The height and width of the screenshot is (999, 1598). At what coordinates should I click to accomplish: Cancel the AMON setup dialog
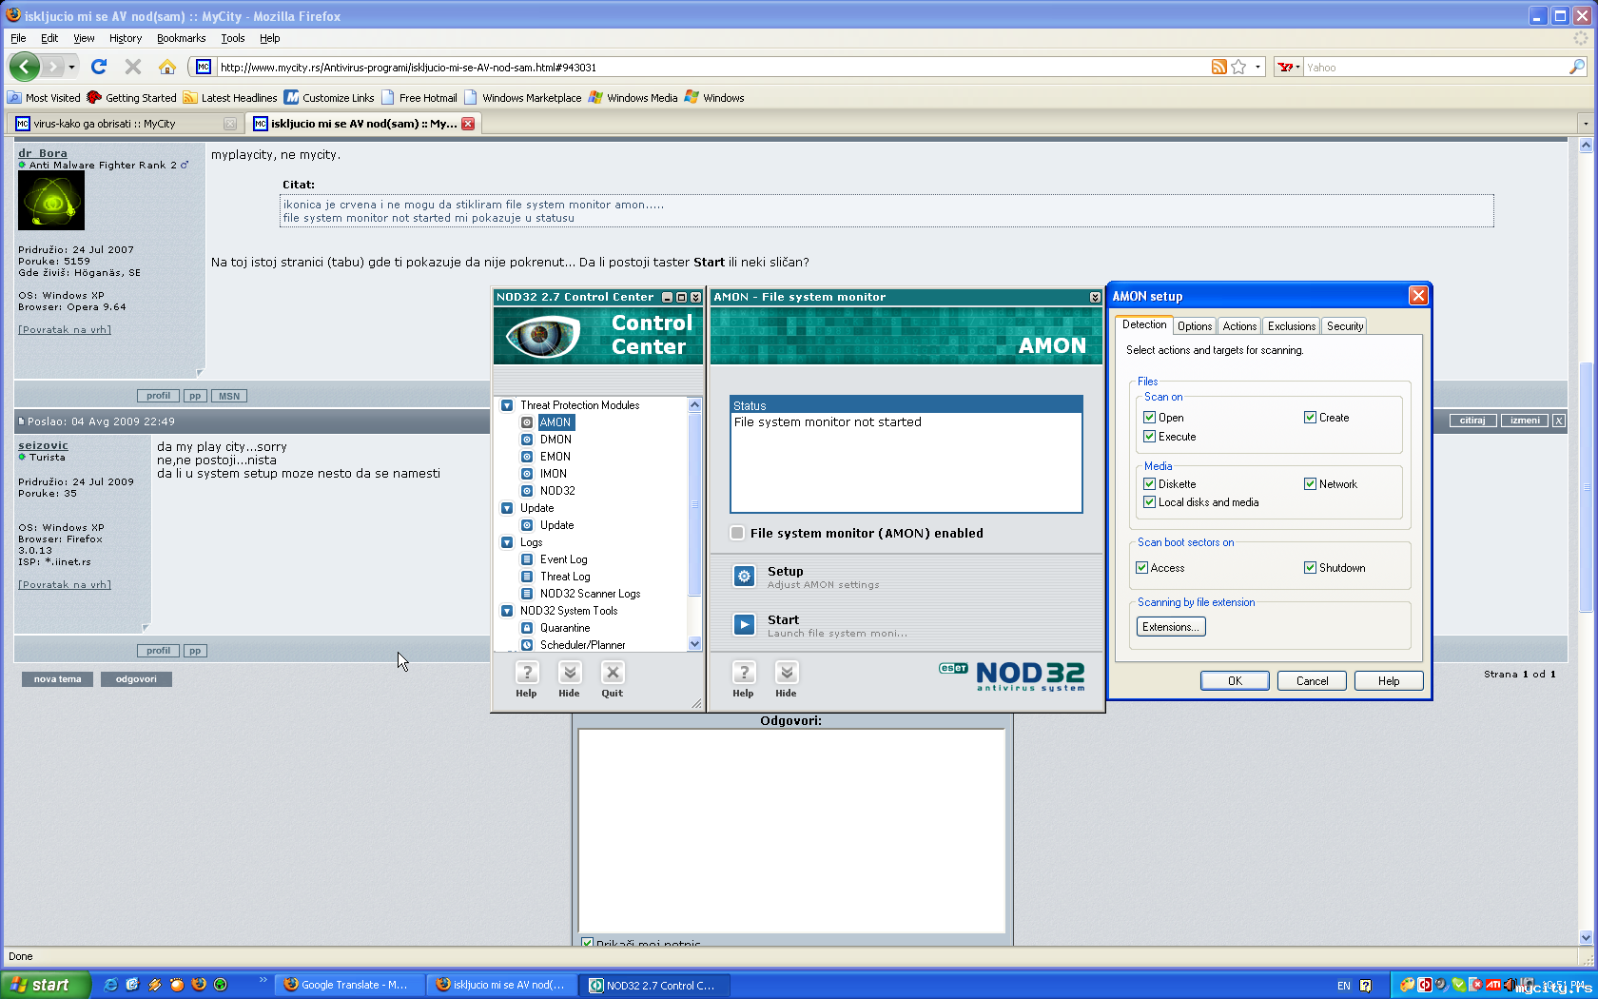coord(1313,681)
